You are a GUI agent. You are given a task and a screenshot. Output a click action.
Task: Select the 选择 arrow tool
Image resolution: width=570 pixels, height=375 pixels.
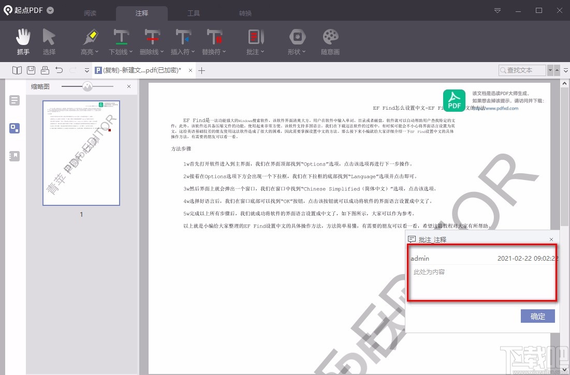pos(49,41)
